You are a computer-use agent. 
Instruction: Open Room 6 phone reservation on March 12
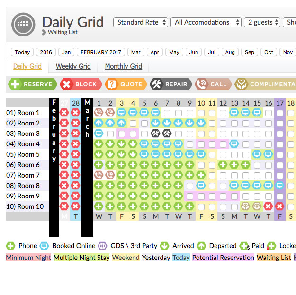(223, 165)
